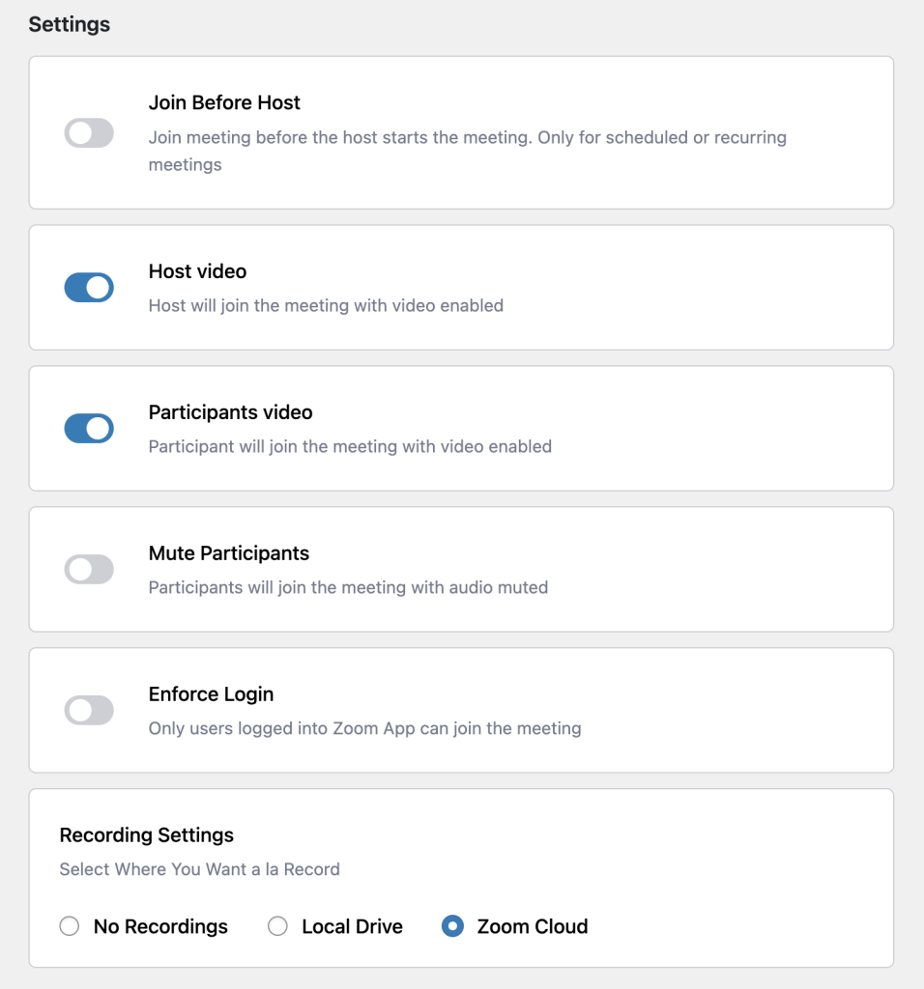
Task: Click the 'Zoom Cloud' label text
Action: [532, 926]
